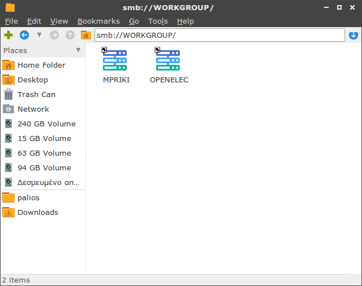The height and width of the screenshot is (286, 362).
Task: Open Trash Can from sidebar
Action: [x=43, y=94]
